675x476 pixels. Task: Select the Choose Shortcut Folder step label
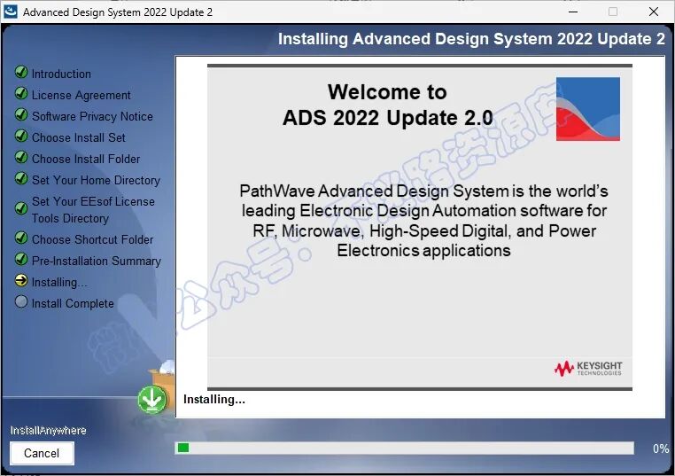(x=92, y=239)
